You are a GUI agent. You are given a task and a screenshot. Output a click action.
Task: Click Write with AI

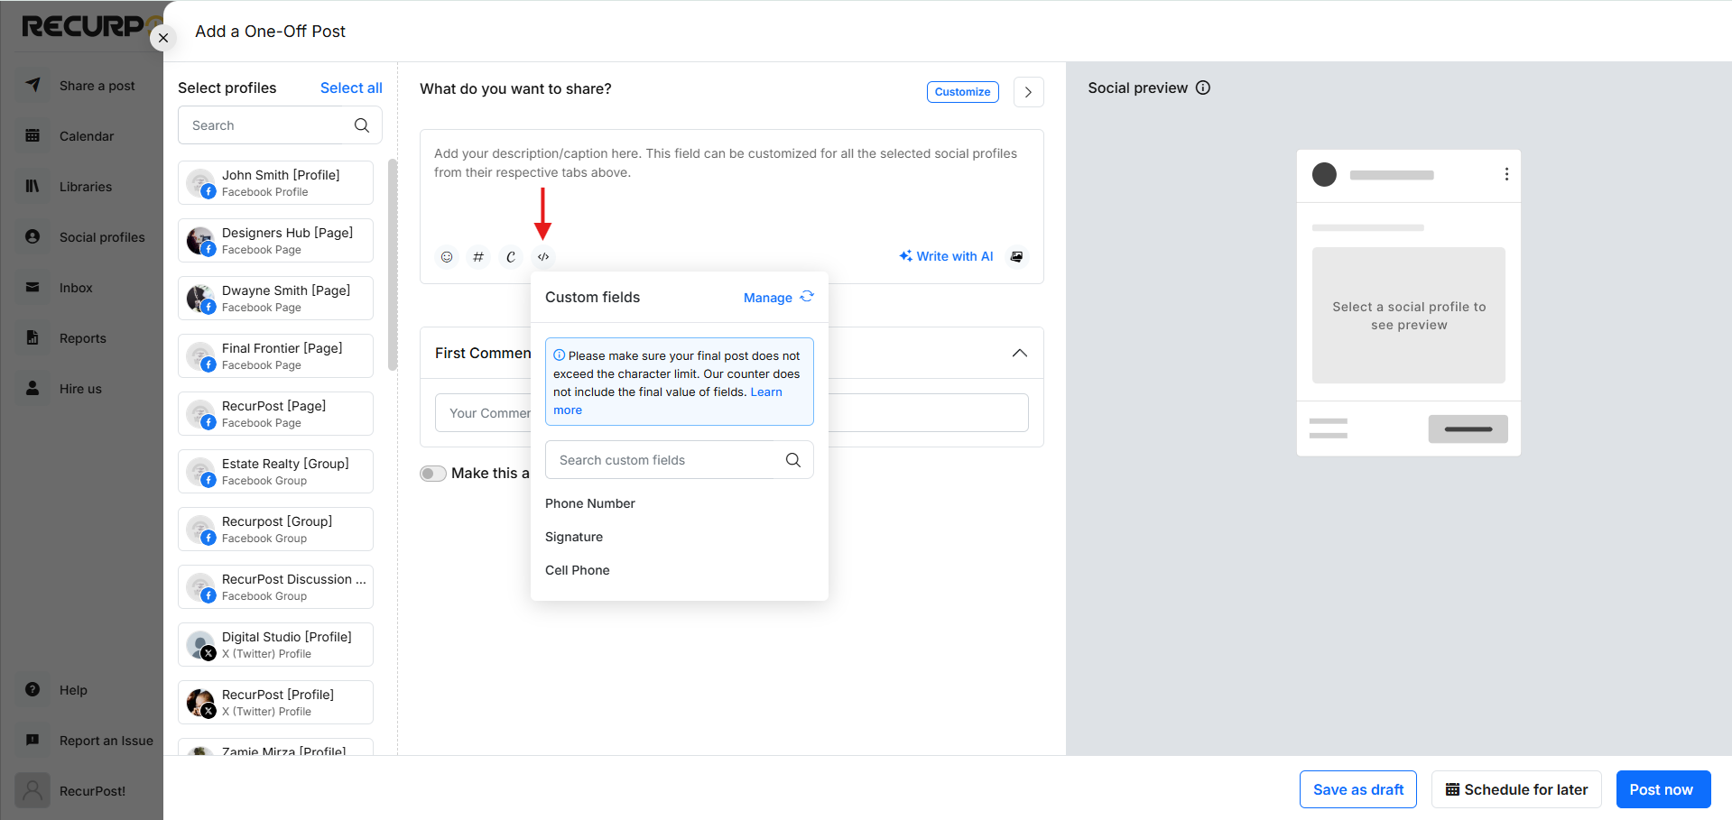pos(946,256)
